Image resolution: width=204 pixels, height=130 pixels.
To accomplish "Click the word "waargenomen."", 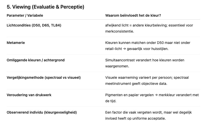I will (x=117, y=66).
